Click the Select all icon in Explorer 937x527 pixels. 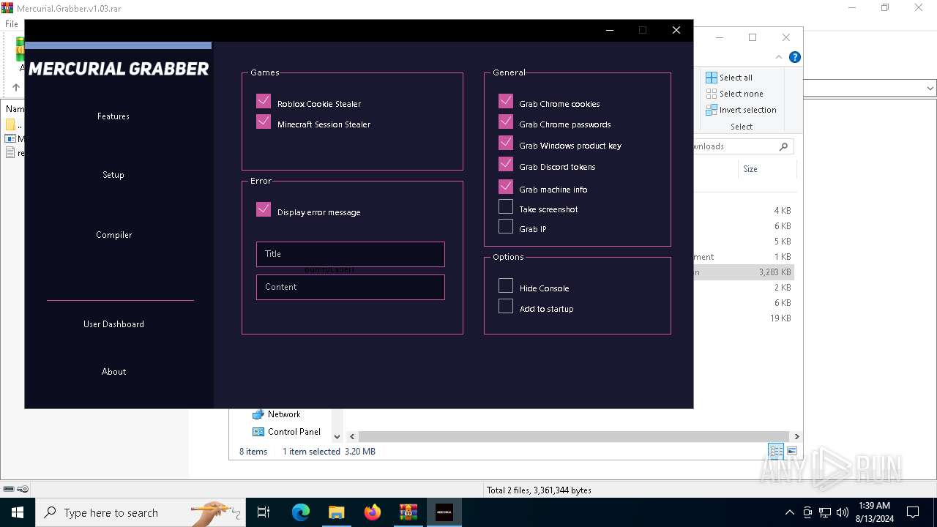pyautogui.click(x=711, y=78)
